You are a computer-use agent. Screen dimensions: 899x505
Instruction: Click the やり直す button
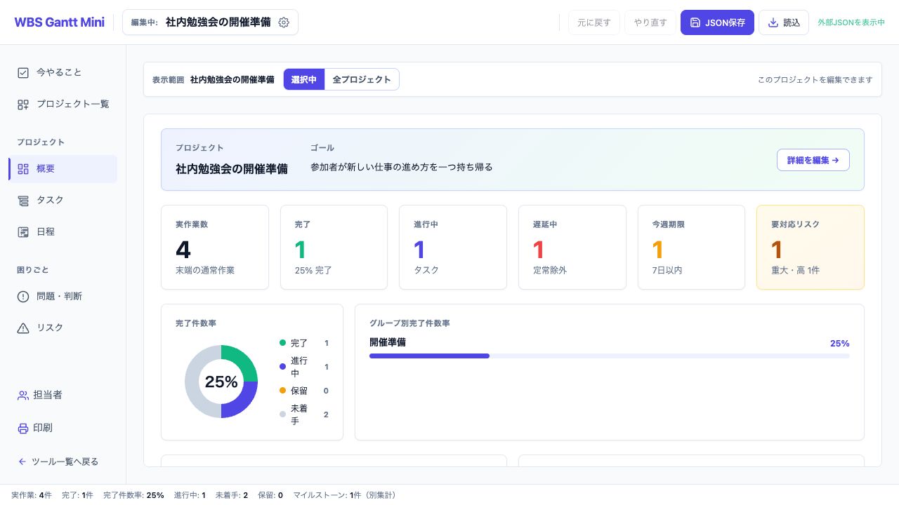click(650, 22)
